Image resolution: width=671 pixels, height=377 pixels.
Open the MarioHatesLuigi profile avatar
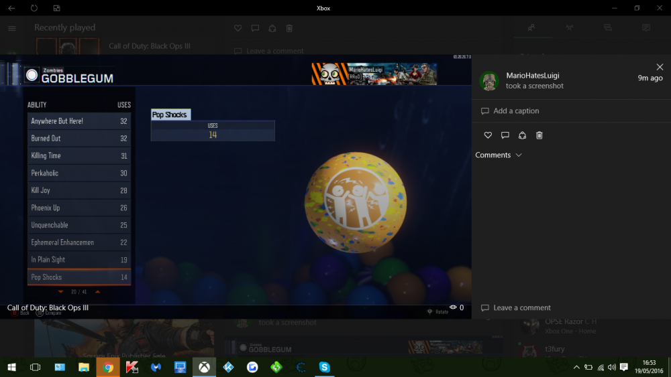tap(489, 81)
